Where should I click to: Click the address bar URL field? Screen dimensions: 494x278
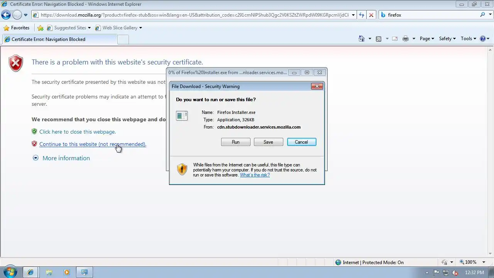tap(191, 15)
